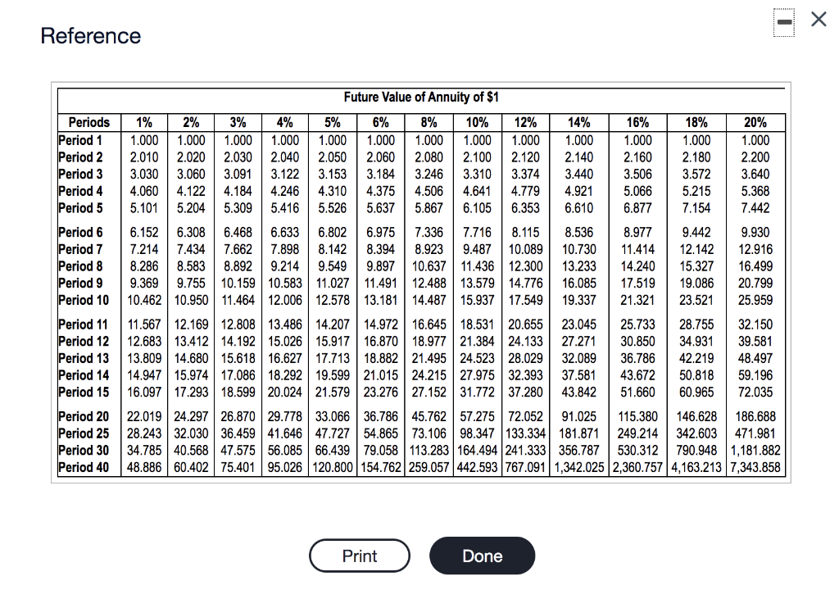The width and height of the screenshot is (839, 599).
Task: Select the Period 40 row label
Action: (x=84, y=467)
